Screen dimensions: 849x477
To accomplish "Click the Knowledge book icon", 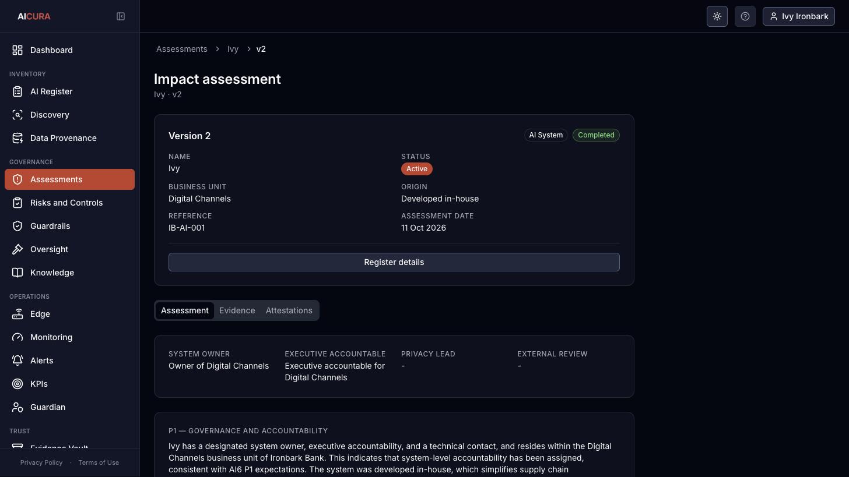I will (17, 273).
